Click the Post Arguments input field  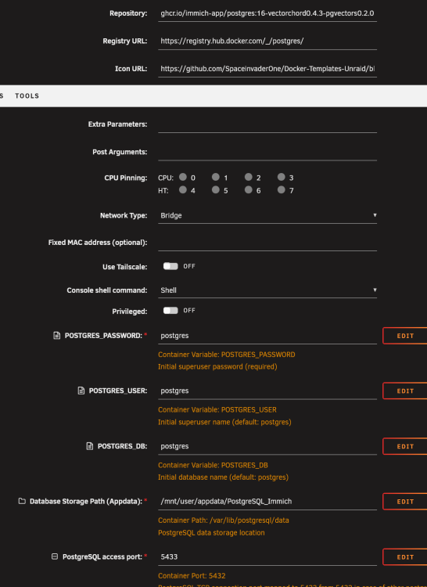(267, 152)
